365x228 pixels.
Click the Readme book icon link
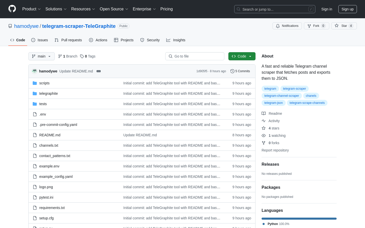(272, 113)
